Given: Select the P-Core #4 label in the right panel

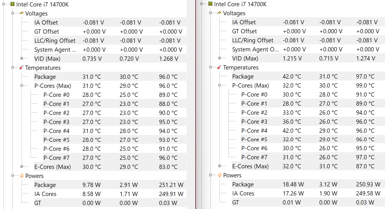Looking at the screenshot, I should click(x=254, y=131).
